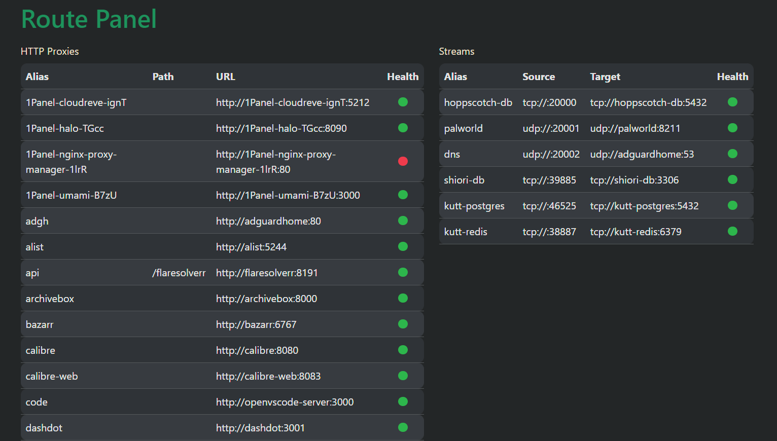Click the Source column header in Streams table
The image size is (777, 441).
(x=539, y=77)
